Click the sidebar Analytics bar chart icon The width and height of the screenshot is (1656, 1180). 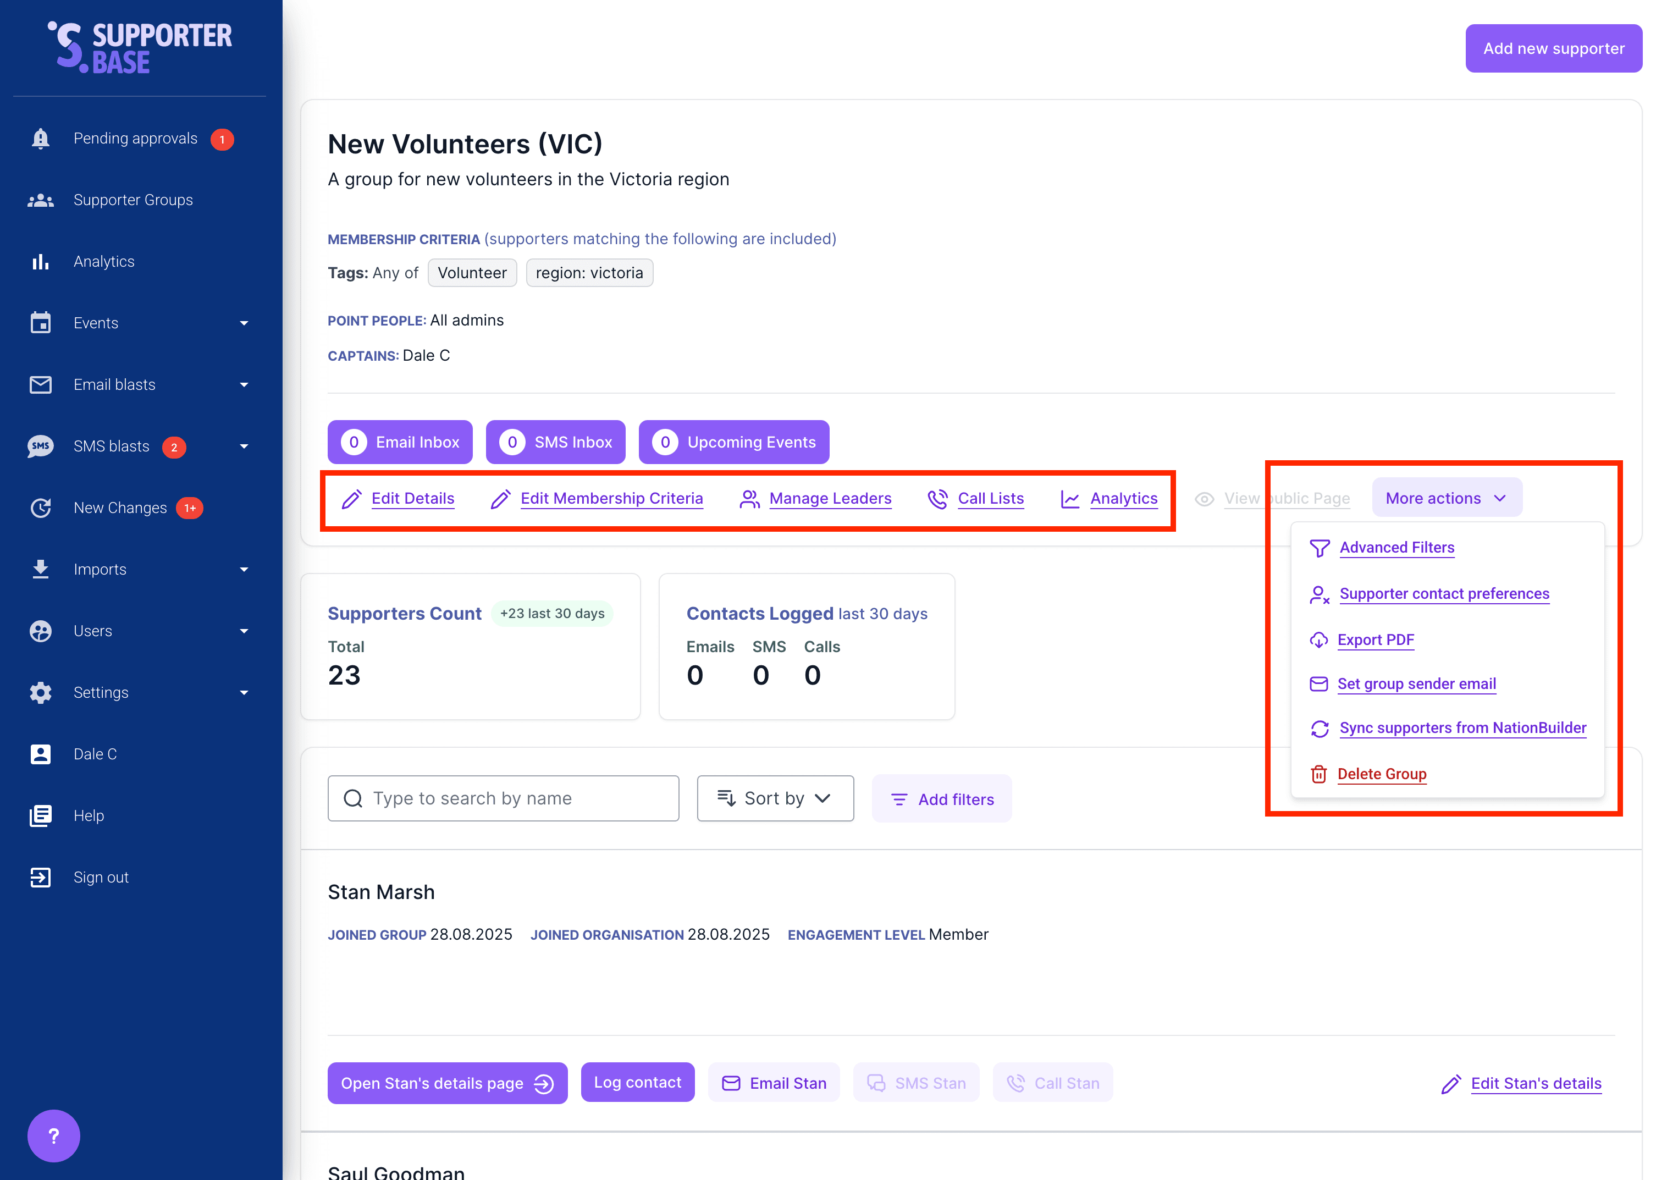point(41,262)
